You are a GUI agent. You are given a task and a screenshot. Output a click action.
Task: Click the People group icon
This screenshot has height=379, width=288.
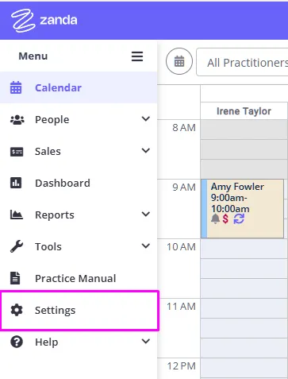click(17, 120)
